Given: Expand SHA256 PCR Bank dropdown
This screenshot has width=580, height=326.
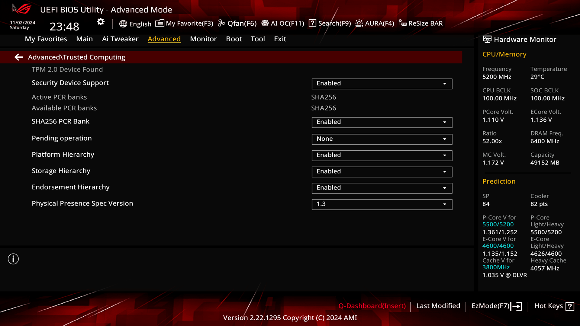Looking at the screenshot, I should tap(382, 122).
